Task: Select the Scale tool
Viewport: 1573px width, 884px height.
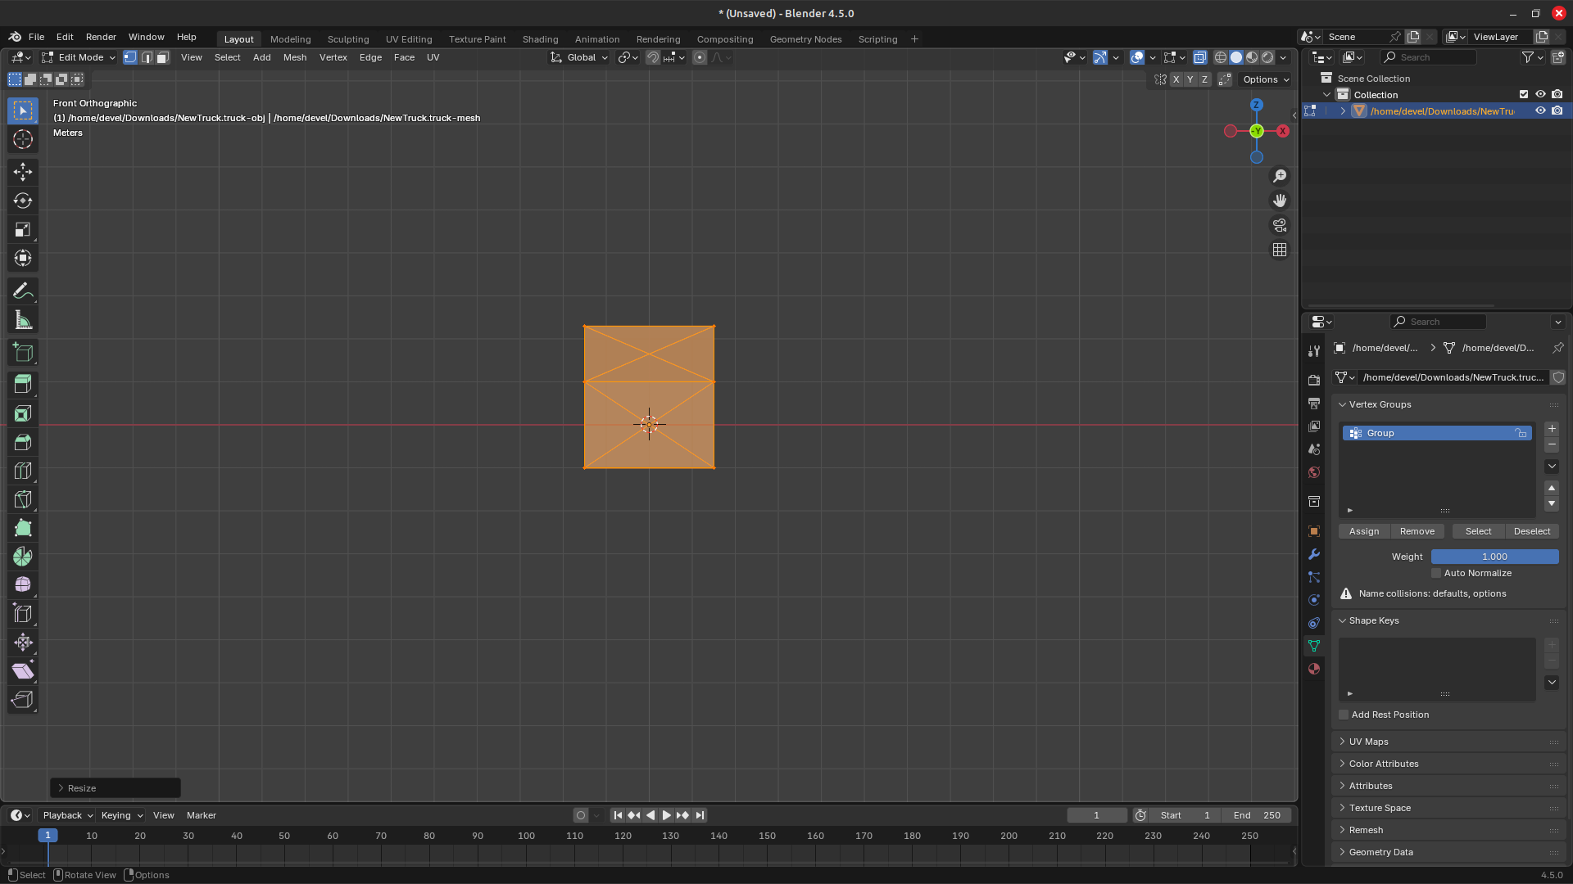Action: point(23,230)
